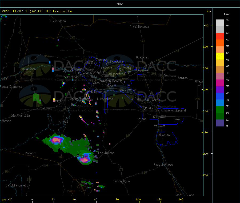This screenshot has height=203, width=240.
Task: Click the 45 dBZ brown-orange legend swatch
Action: tap(220, 70)
